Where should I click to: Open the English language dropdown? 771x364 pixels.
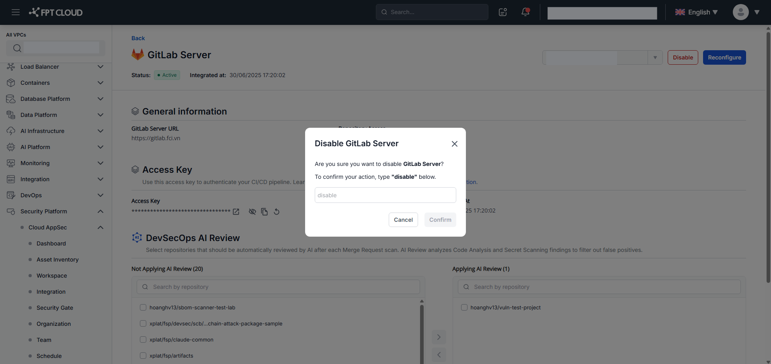[x=697, y=12]
